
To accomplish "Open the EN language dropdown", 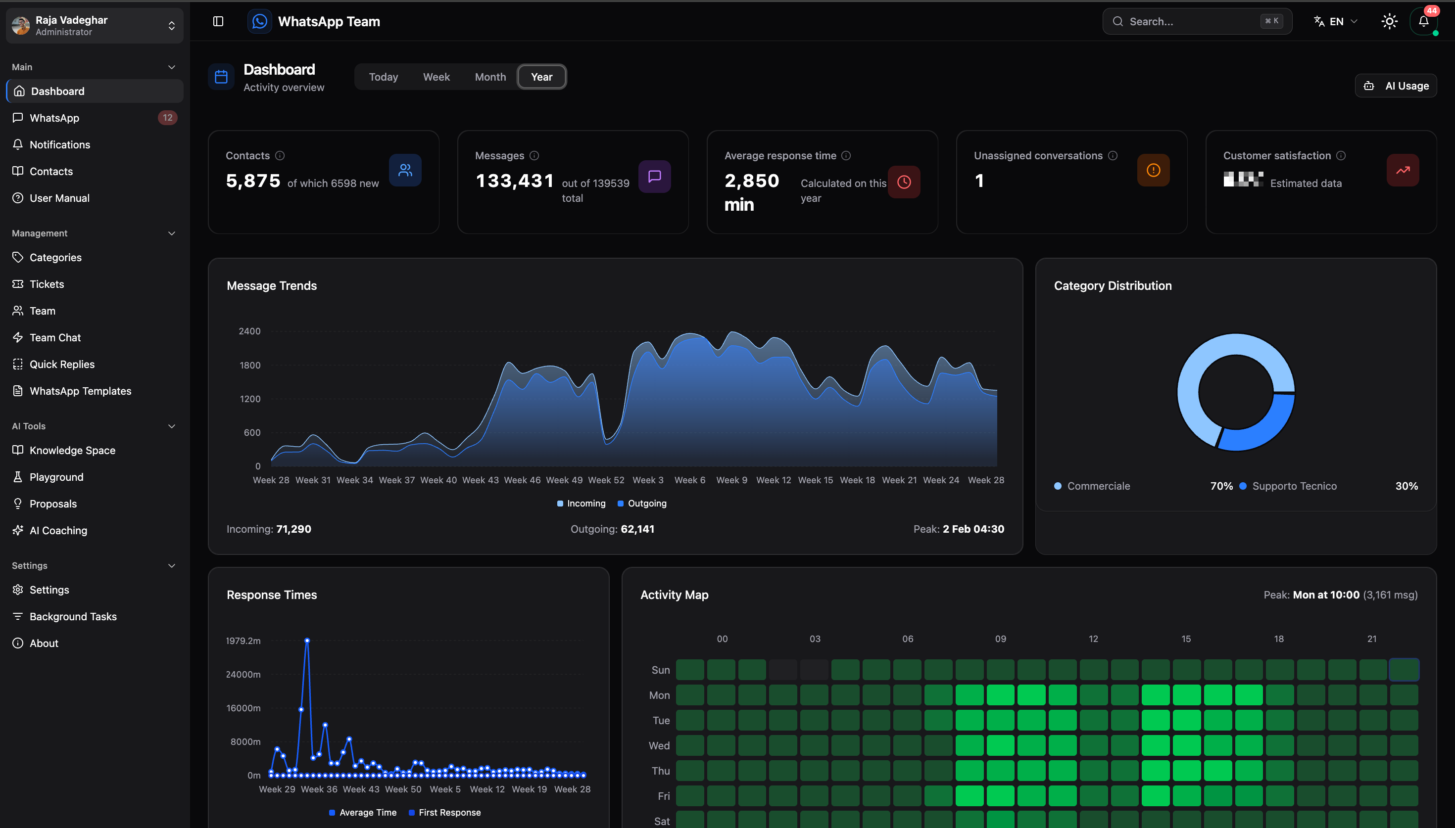I will 1336,22.
